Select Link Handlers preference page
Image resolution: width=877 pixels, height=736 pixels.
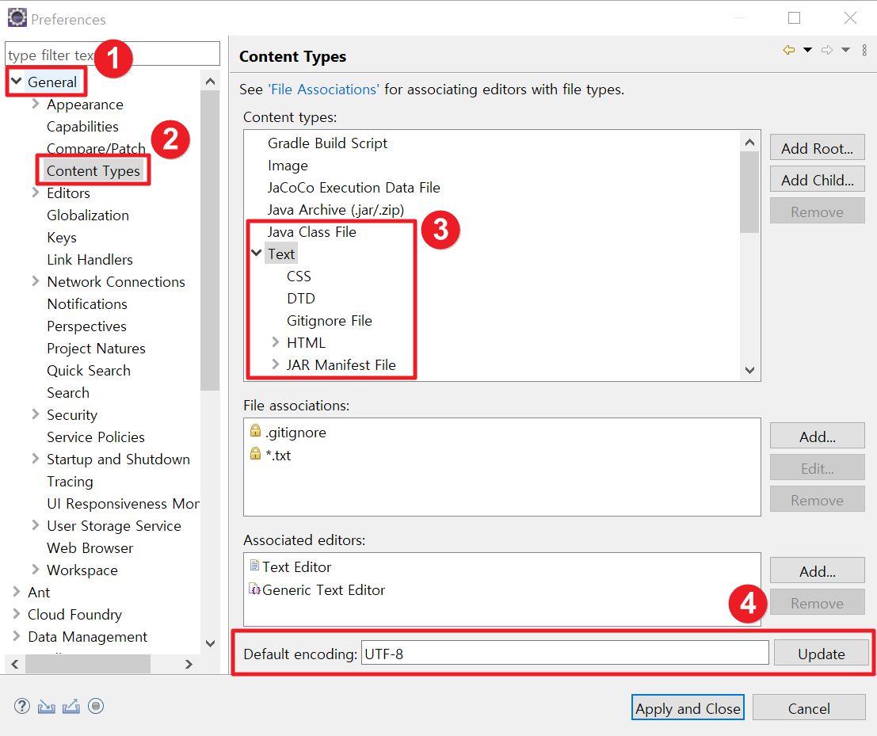click(x=90, y=260)
